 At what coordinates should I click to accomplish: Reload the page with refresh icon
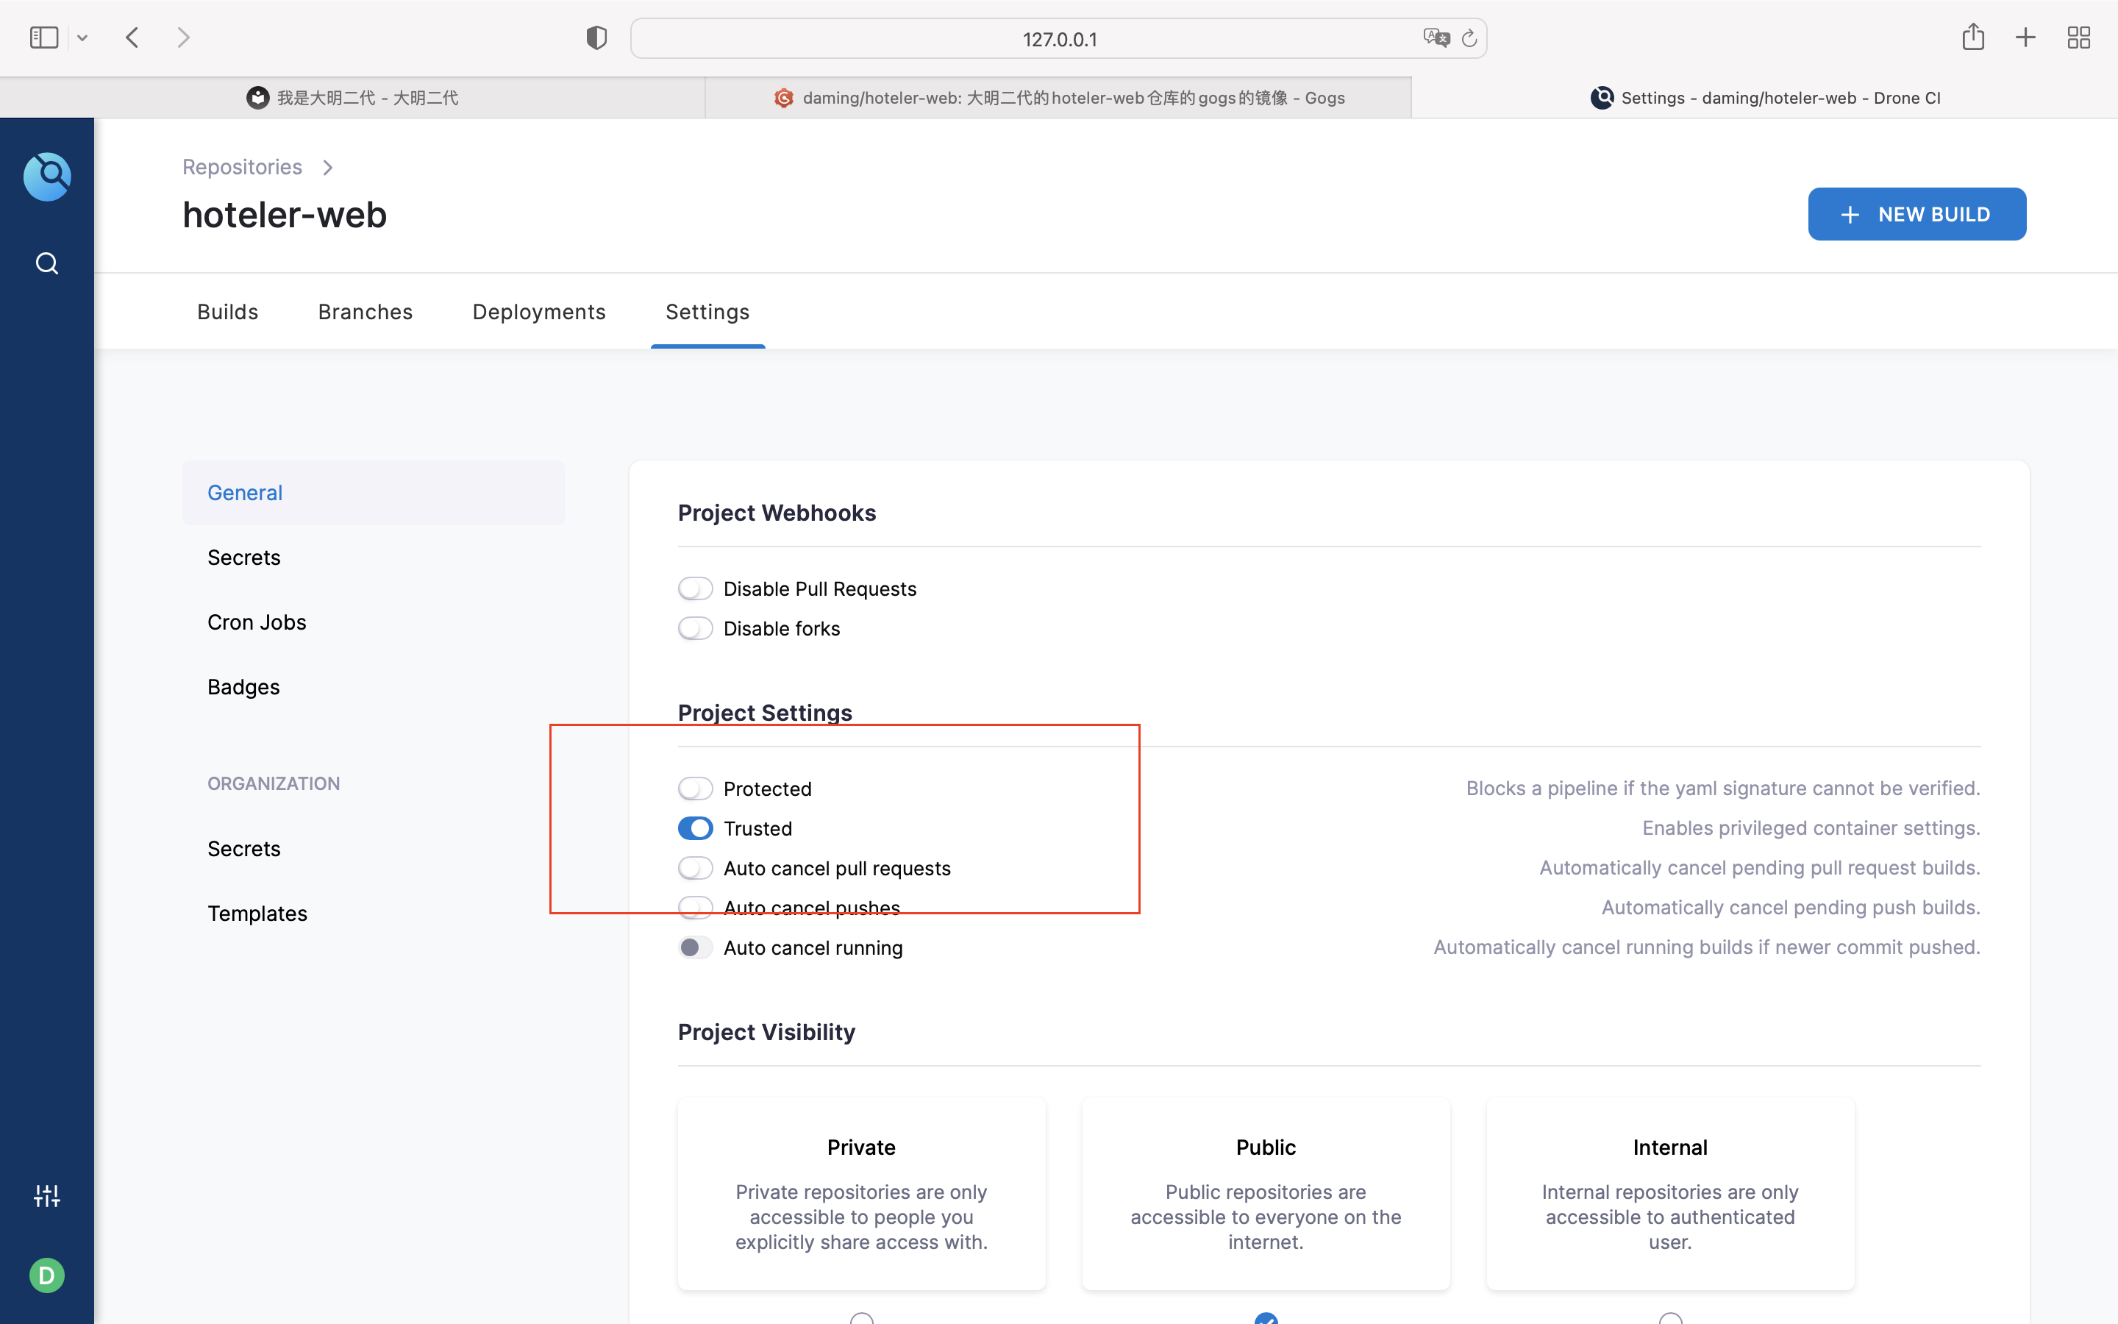coord(1469,38)
